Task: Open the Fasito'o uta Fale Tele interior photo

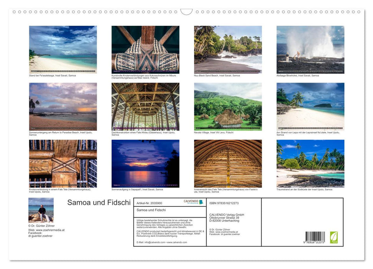Action: [228, 163]
